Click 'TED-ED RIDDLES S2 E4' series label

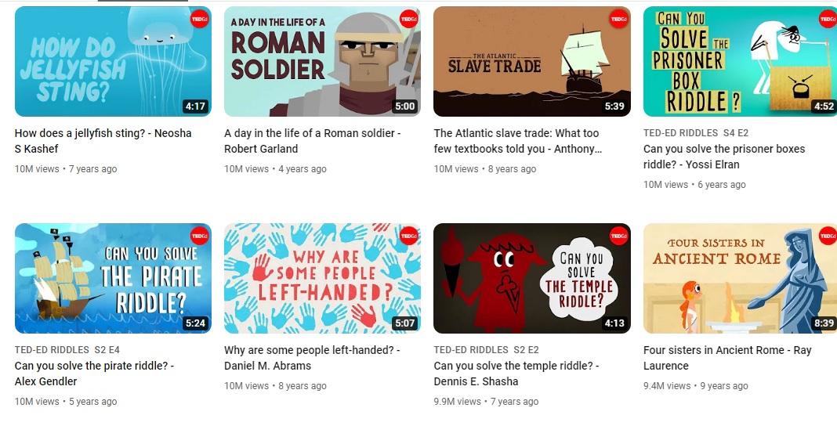pyautogui.click(x=67, y=350)
